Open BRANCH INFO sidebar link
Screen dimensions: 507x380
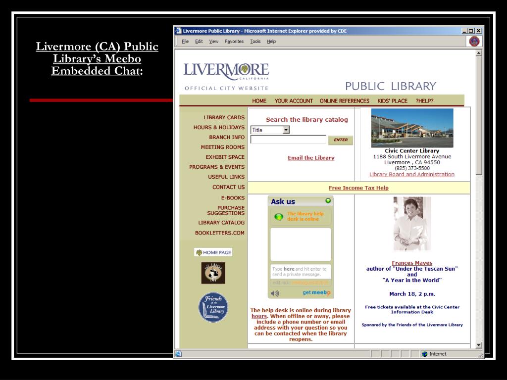227,138
